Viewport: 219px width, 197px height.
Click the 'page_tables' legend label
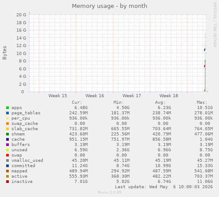tap(26, 113)
